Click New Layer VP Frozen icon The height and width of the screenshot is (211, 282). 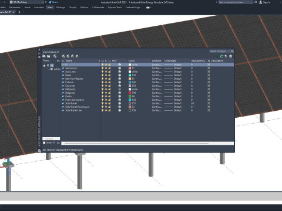coord(68,56)
